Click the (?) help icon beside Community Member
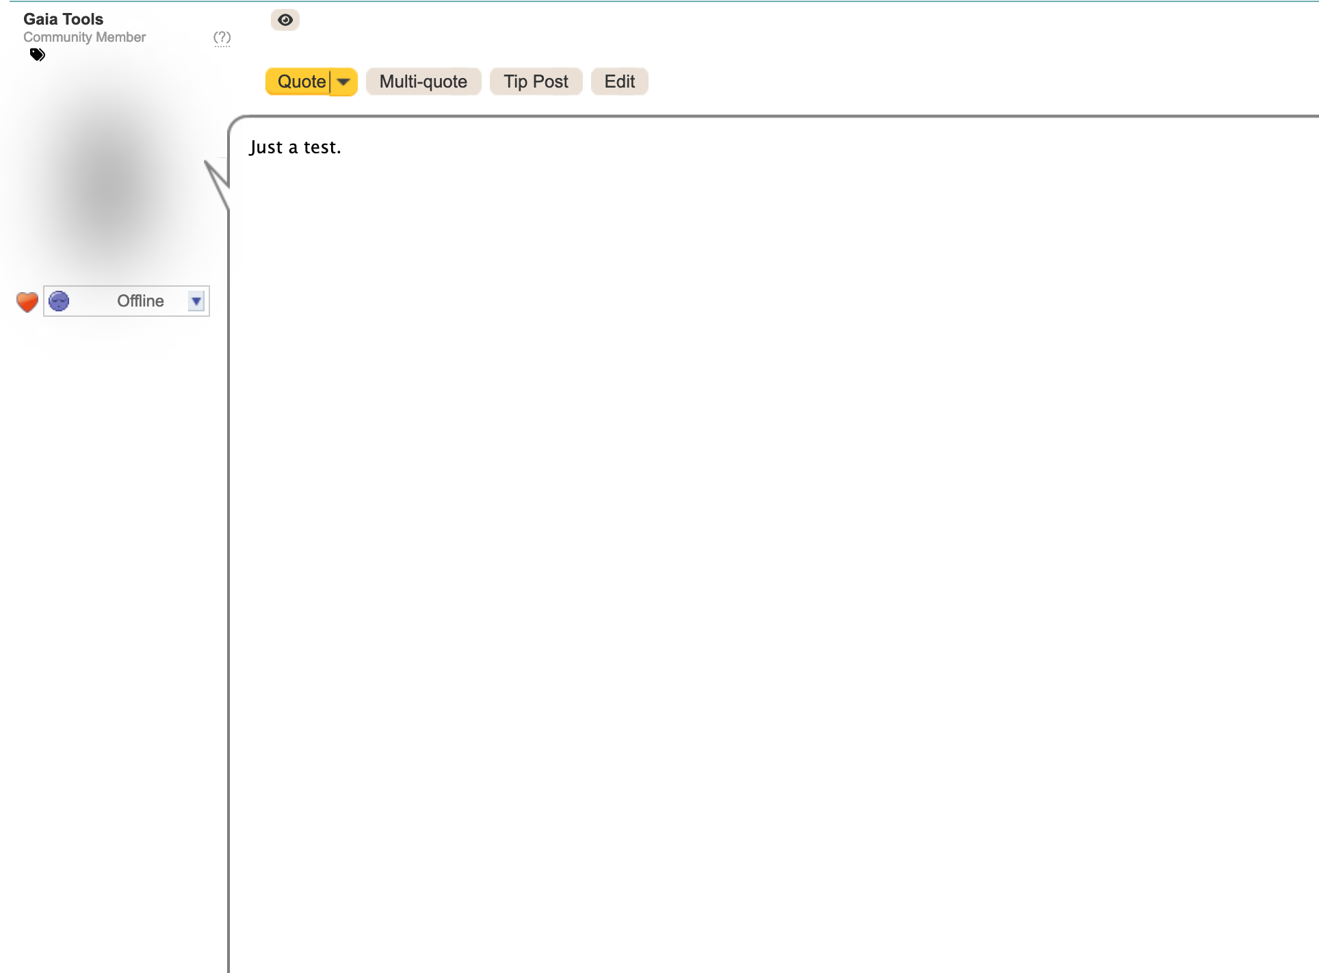This screenshot has width=1319, height=973. (221, 38)
